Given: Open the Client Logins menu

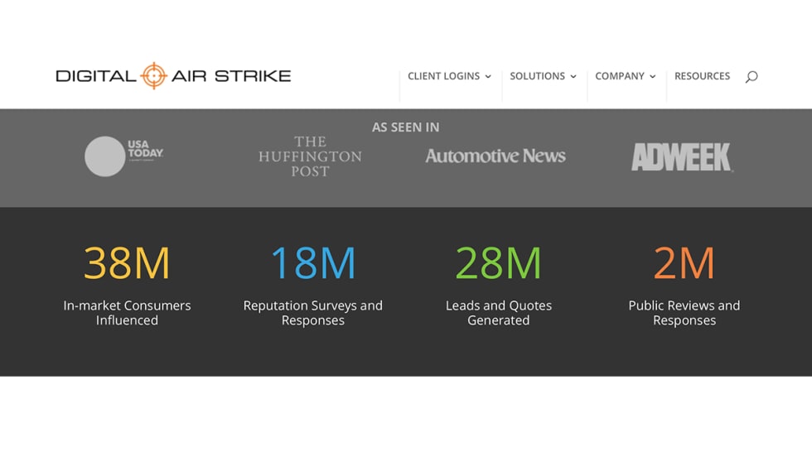Looking at the screenshot, I should point(443,76).
